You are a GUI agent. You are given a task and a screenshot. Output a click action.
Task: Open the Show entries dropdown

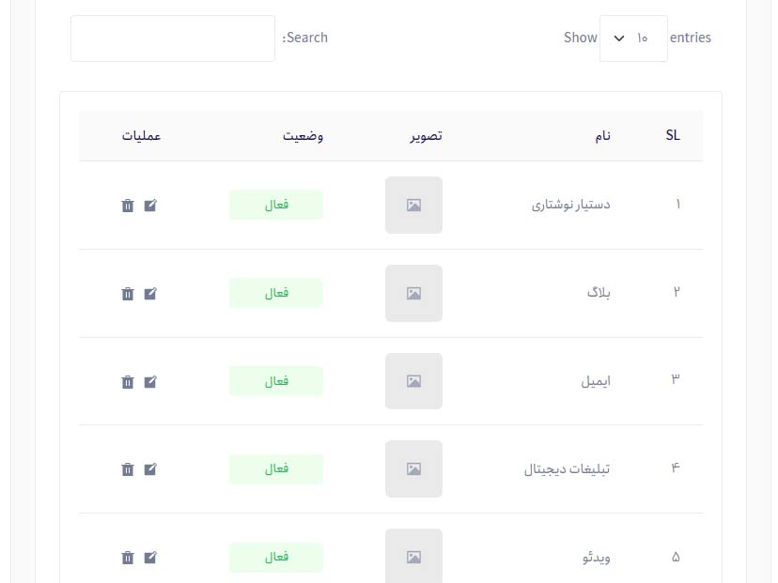coord(633,38)
